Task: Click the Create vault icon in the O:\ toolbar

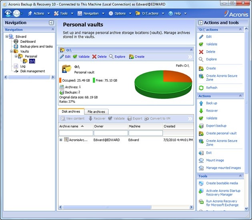Action: pos(131,57)
